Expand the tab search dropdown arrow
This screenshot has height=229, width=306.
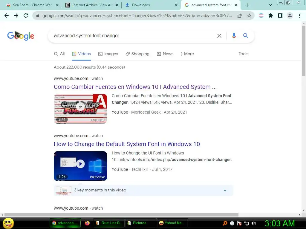(270, 5)
